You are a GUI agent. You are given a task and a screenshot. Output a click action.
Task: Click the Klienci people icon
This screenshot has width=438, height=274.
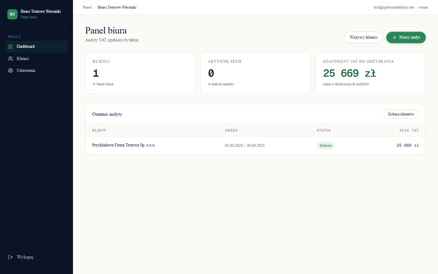point(10,58)
